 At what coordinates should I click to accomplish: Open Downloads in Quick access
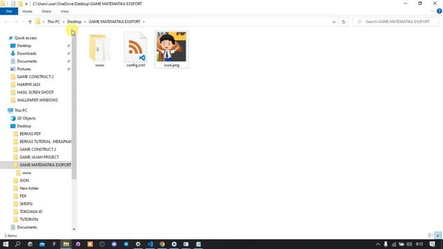click(x=26, y=53)
